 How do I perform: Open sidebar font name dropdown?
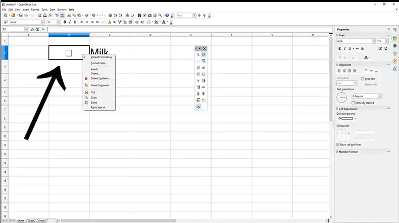(x=374, y=41)
